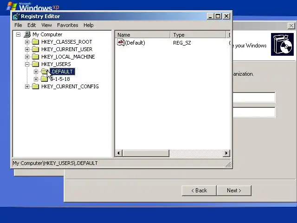Screen dimensions: 297x223
Task: Select the (Default) value name
Action: point(135,43)
